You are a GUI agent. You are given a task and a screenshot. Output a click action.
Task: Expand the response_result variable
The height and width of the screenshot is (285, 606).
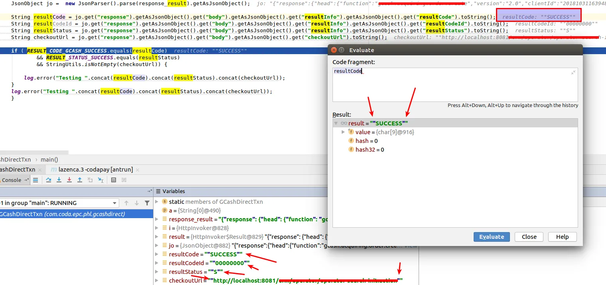tap(157, 219)
